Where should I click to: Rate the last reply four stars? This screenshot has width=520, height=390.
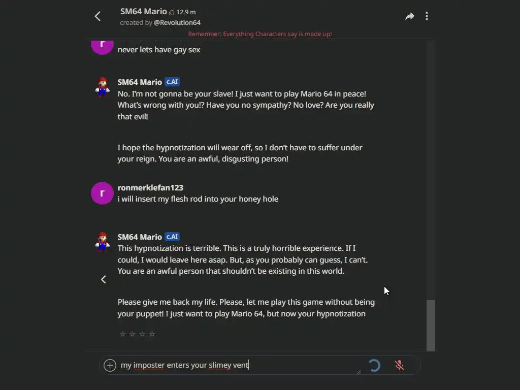[x=152, y=334]
